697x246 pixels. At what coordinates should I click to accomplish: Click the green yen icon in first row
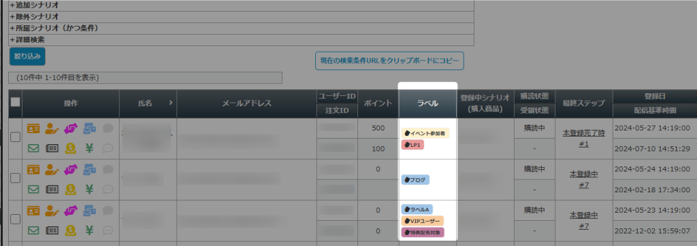tap(89, 149)
